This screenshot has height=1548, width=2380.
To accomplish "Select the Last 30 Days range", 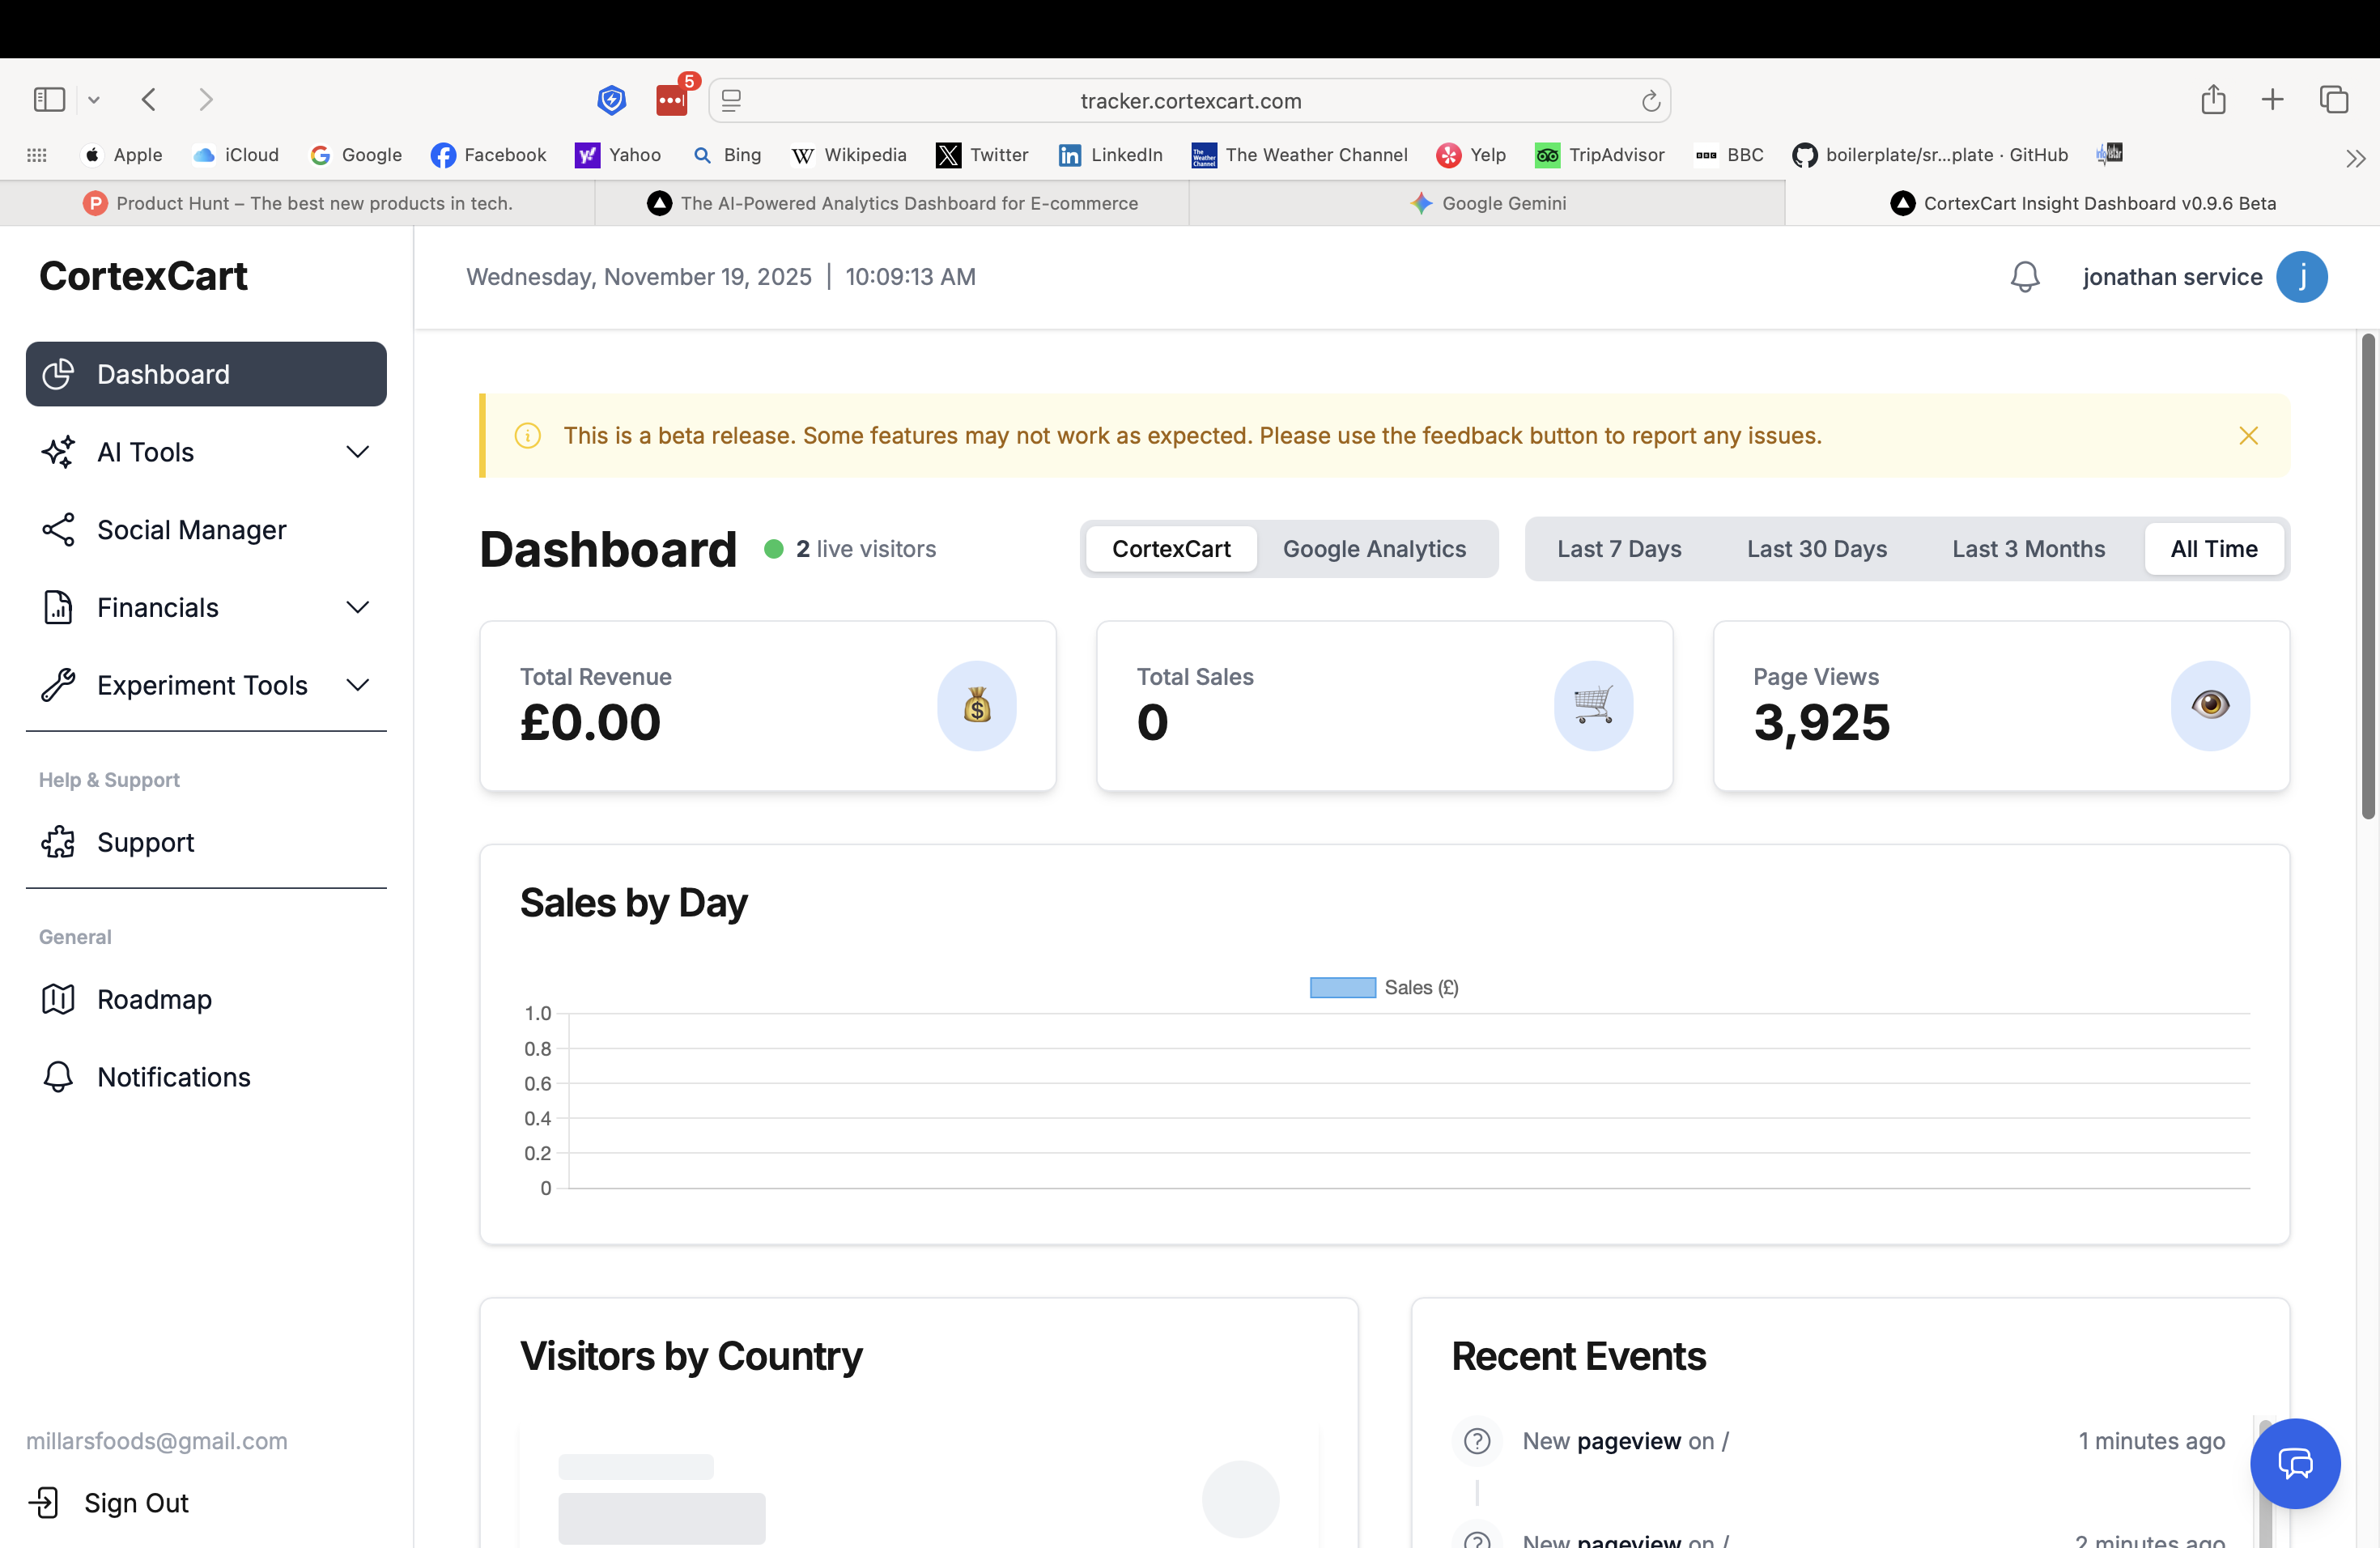I will (1816, 548).
